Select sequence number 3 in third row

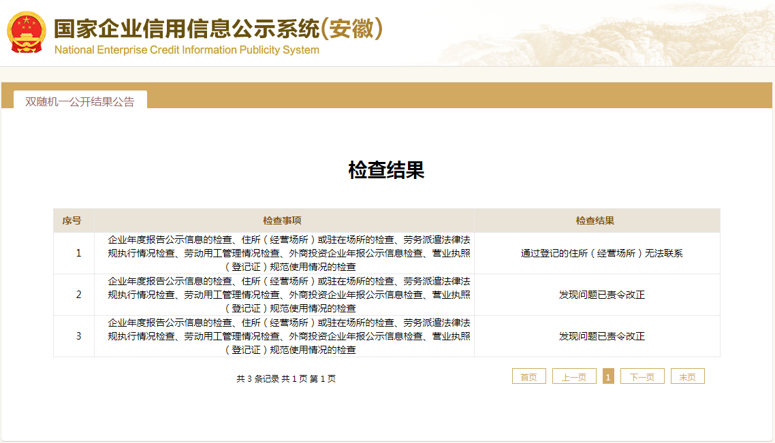coord(78,336)
